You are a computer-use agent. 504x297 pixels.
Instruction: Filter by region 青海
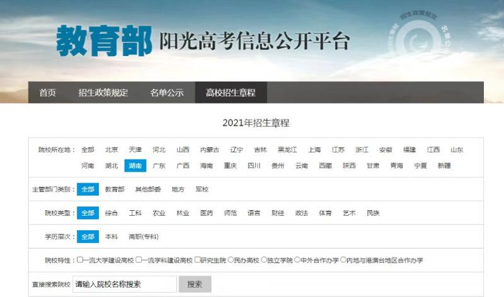[x=397, y=165]
